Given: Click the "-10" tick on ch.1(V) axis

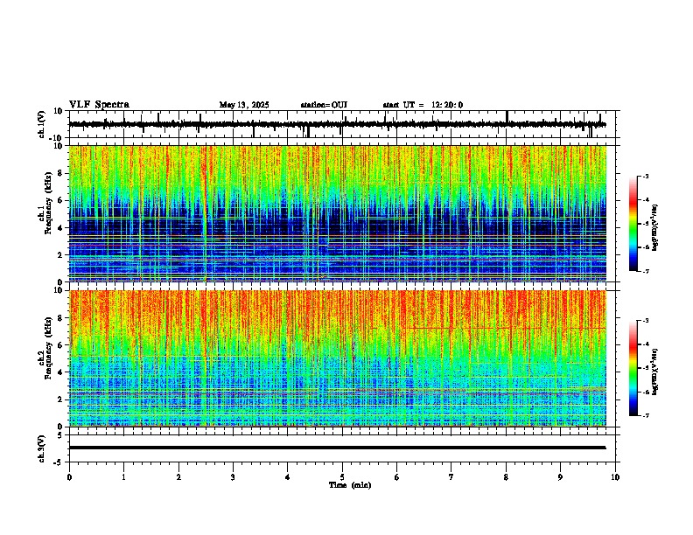Looking at the screenshot, I should 56,138.
